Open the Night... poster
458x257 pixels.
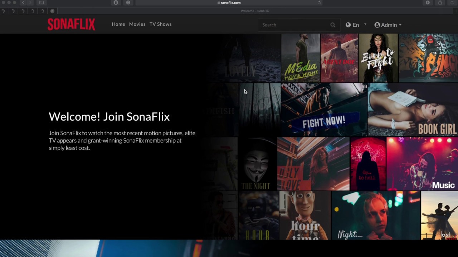point(376,215)
